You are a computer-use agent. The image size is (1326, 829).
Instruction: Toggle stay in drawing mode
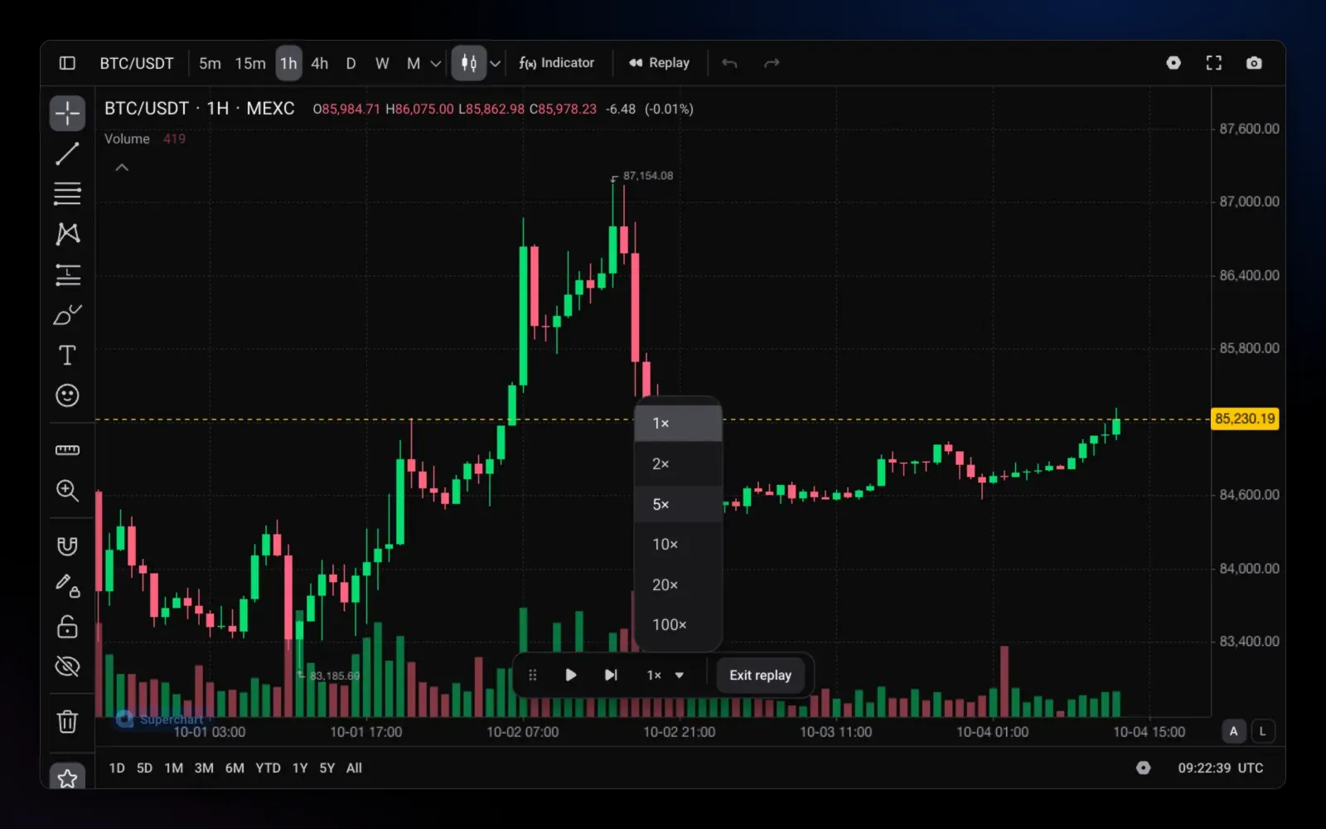point(67,585)
